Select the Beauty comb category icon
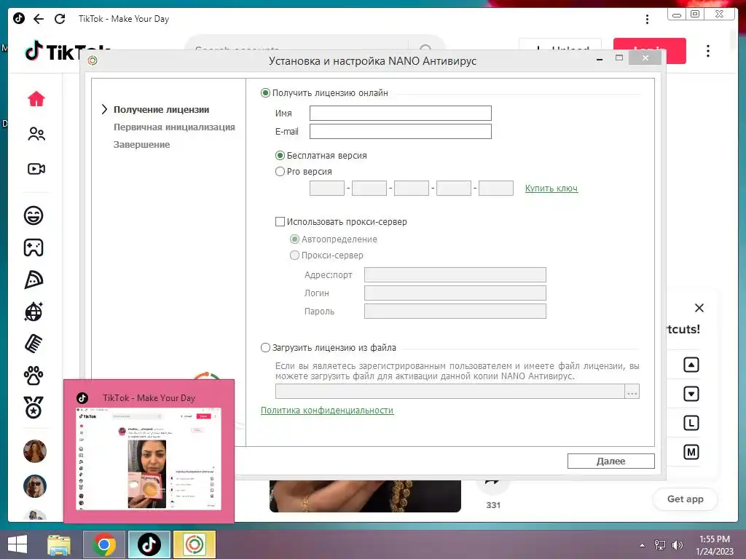746x559 pixels. 34,344
